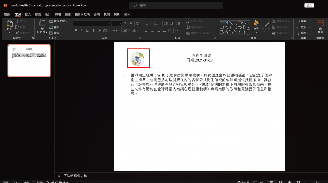Switch to the Review (校閱) tab
The width and height of the screenshot is (328, 183).
point(107,14)
